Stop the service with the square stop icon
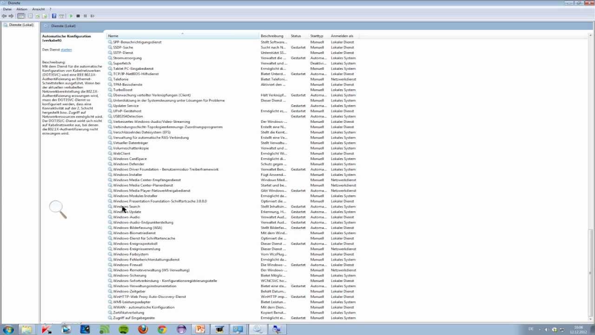Viewport: 595px width, 335px height. click(78, 16)
